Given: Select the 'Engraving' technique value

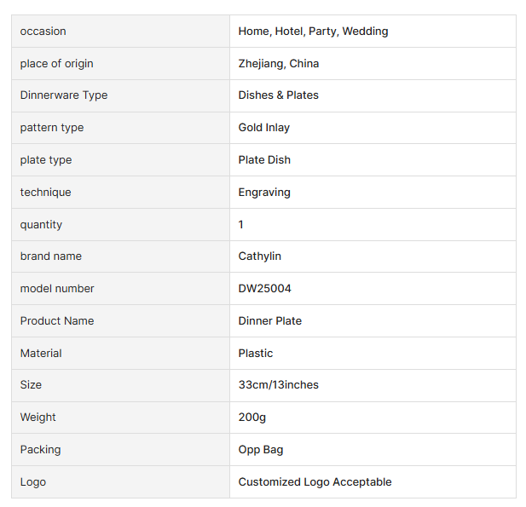Looking at the screenshot, I should 264,193.
